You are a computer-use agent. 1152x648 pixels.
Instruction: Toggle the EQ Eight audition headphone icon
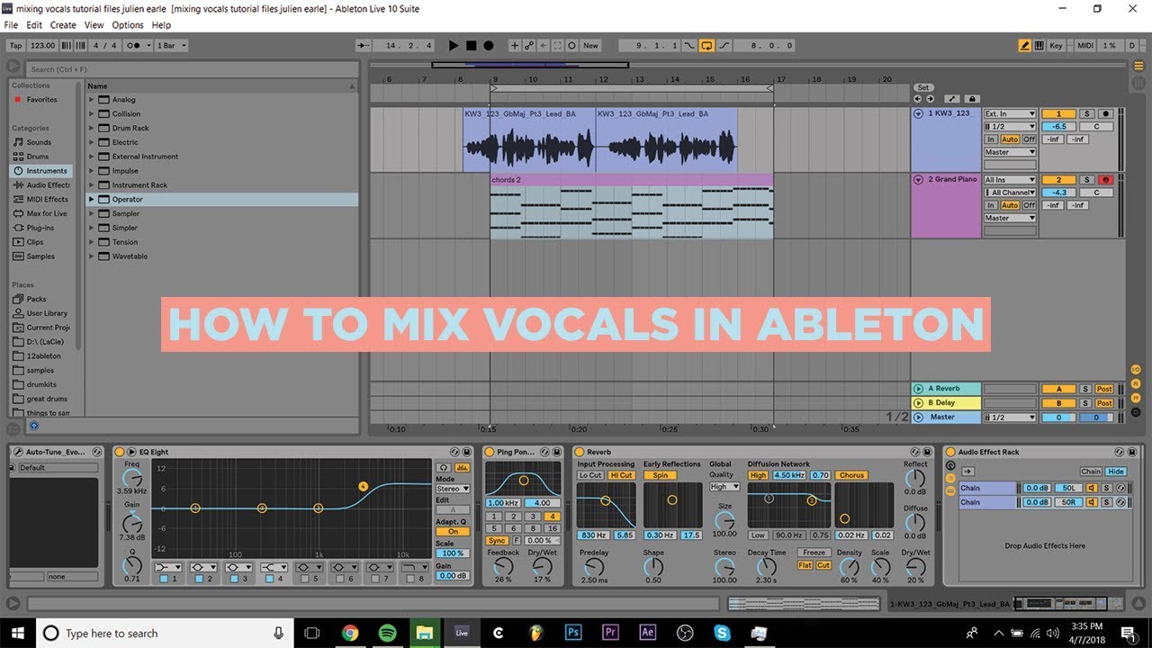[x=444, y=467]
